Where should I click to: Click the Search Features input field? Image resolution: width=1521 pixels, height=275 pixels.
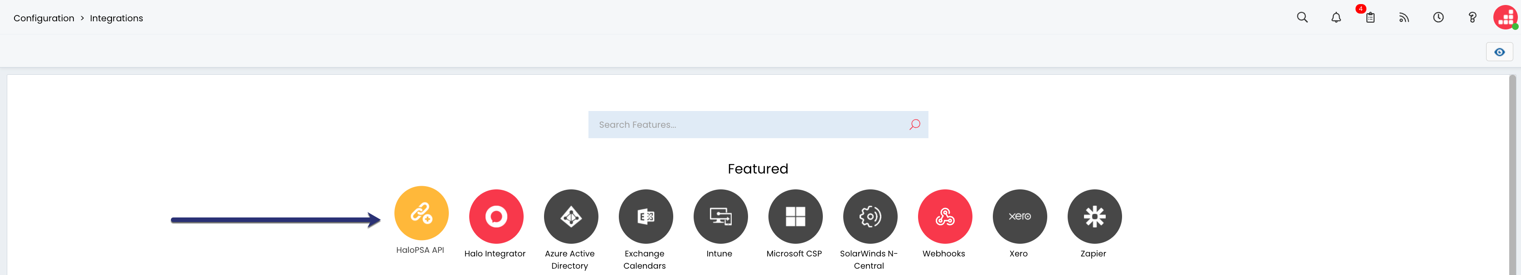point(758,125)
